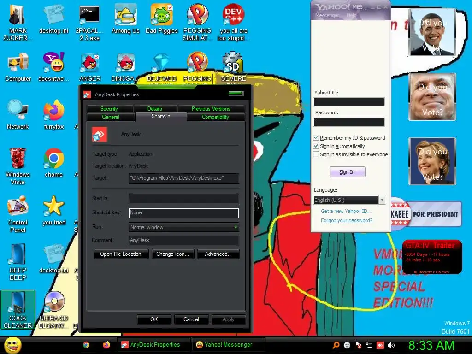Click the empty Start in field
Viewport: 472px width, 354px height.
tap(183, 199)
